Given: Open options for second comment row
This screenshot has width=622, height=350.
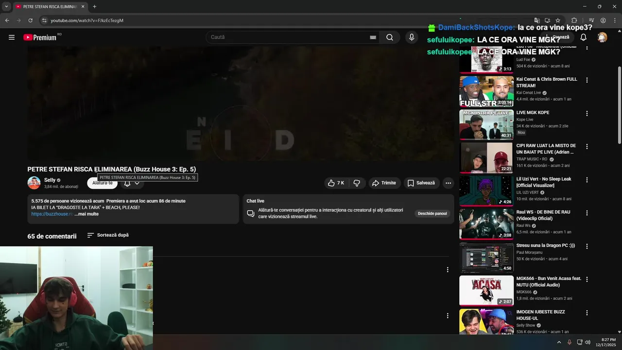Looking at the screenshot, I should [x=448, y=315].
